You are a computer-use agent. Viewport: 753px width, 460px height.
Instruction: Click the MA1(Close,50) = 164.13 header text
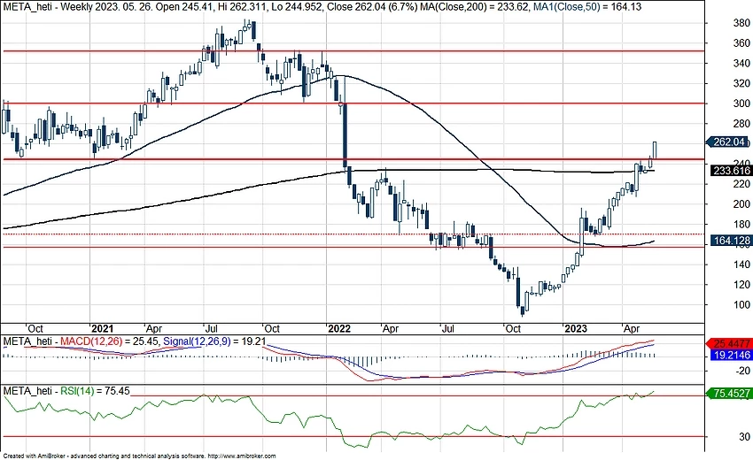(587, 7)
